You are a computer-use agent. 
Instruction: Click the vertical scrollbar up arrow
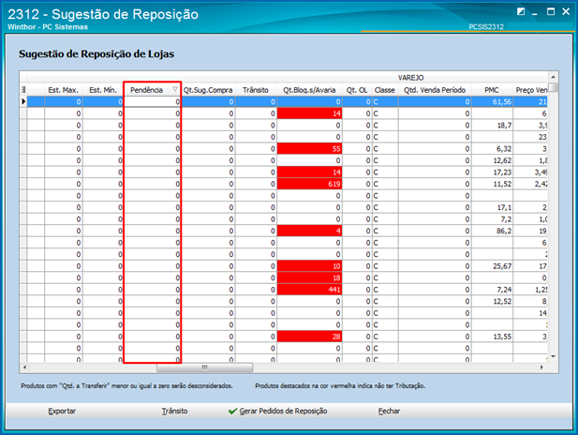pos(553,77)
